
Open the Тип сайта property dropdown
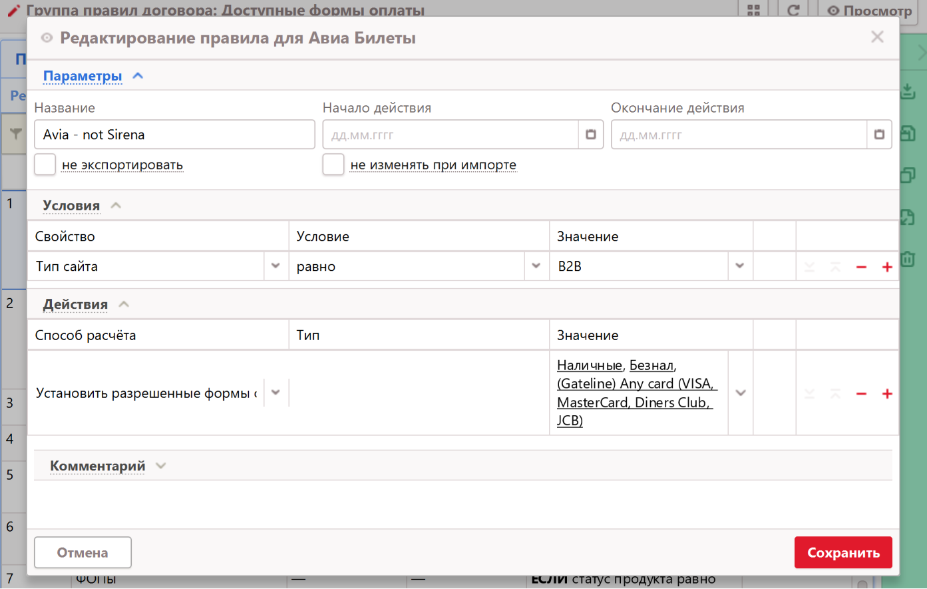click(276, 266)
